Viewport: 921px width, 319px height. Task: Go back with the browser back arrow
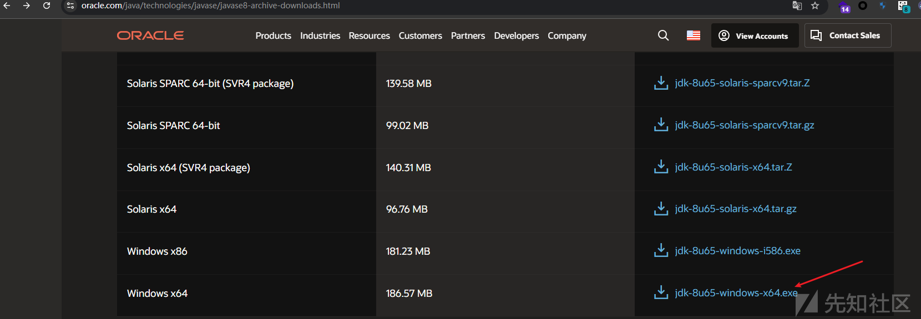point(7,6)
